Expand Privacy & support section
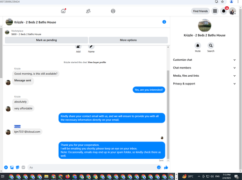This screenshot has height=180, width=242. point(204,83)
